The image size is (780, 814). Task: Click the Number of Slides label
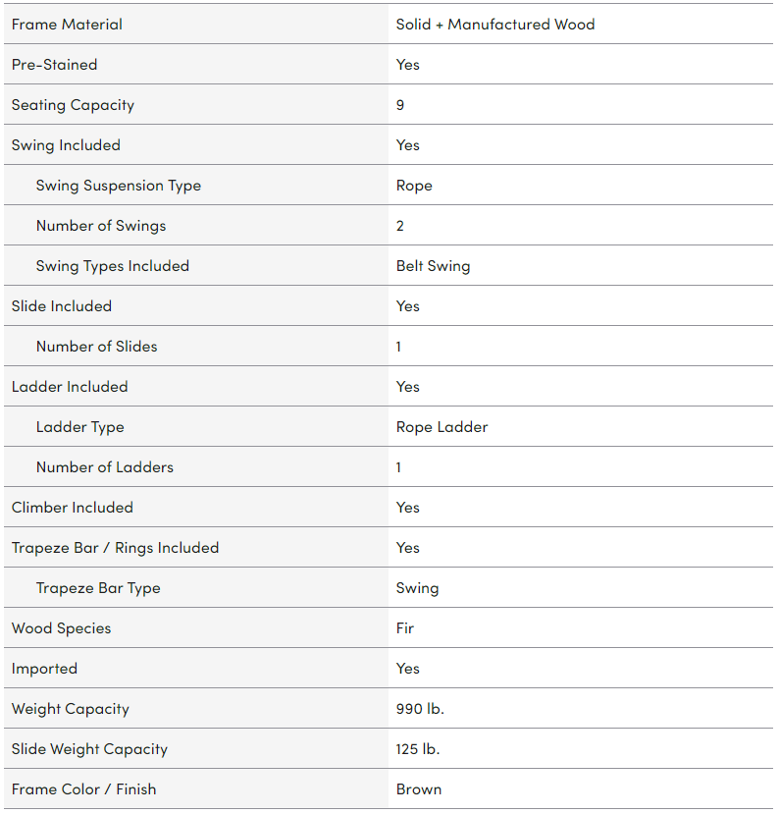(x=96, y=347)
